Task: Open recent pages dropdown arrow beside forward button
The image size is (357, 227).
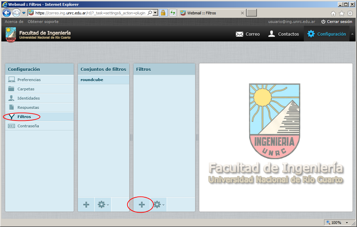Action: (24, 13)
